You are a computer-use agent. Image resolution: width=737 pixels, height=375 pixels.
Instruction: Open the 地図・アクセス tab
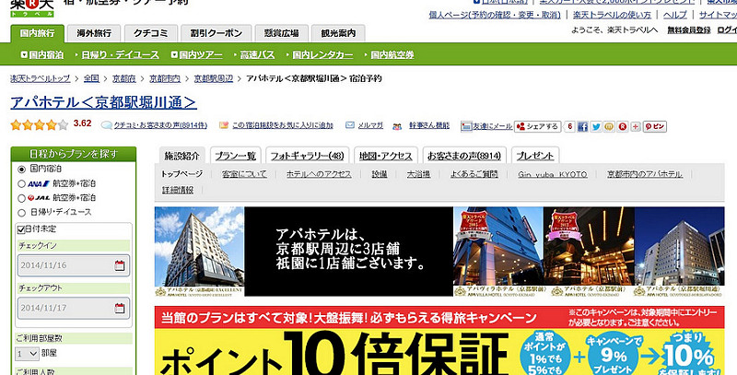tap(385, 156)
